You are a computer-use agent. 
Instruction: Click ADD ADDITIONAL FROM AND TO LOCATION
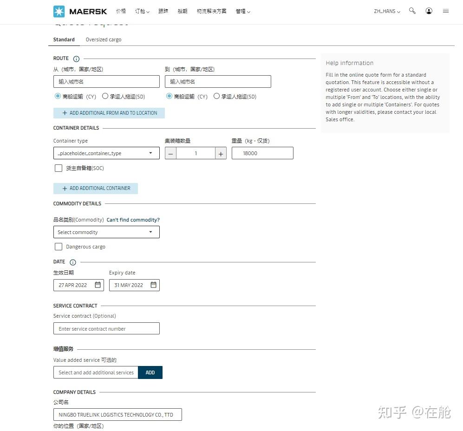coord(109,113)
